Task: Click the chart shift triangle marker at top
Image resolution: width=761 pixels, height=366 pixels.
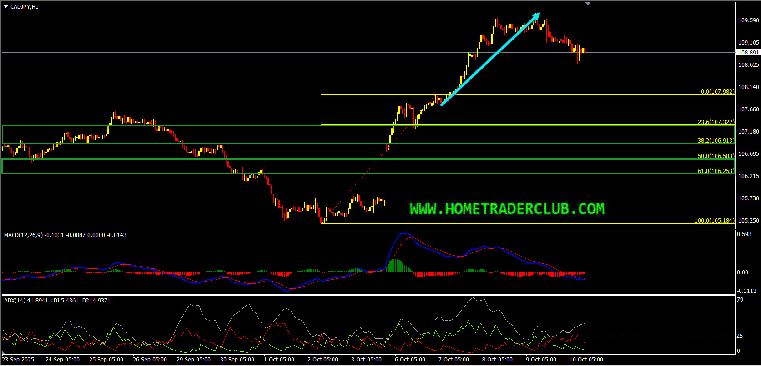Action: tap(588, 4)
